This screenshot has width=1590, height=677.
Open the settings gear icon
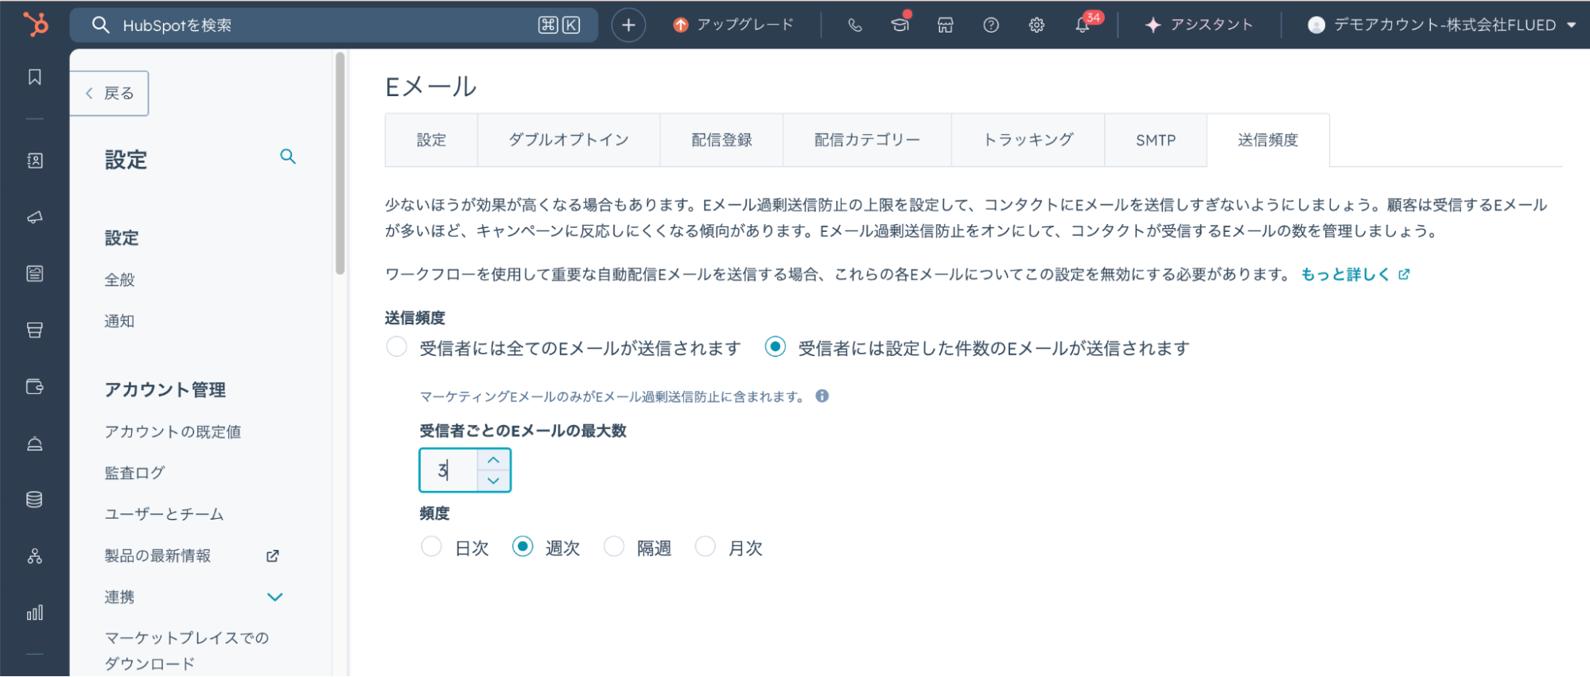1036,25
